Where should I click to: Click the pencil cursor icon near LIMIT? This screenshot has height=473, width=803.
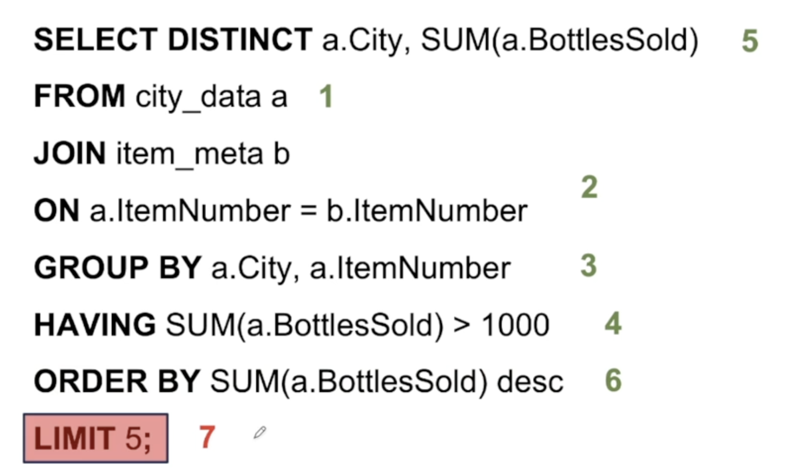click(260, 432)
